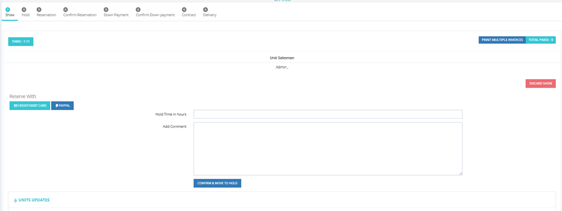
Task: Click the count badge above Hold
Action: (24, 10)
